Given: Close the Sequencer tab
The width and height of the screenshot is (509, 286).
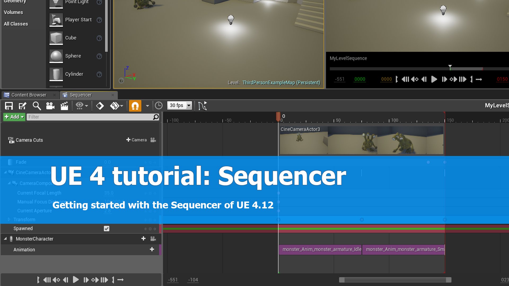Looking at the screenshot, I should (113, 95).
